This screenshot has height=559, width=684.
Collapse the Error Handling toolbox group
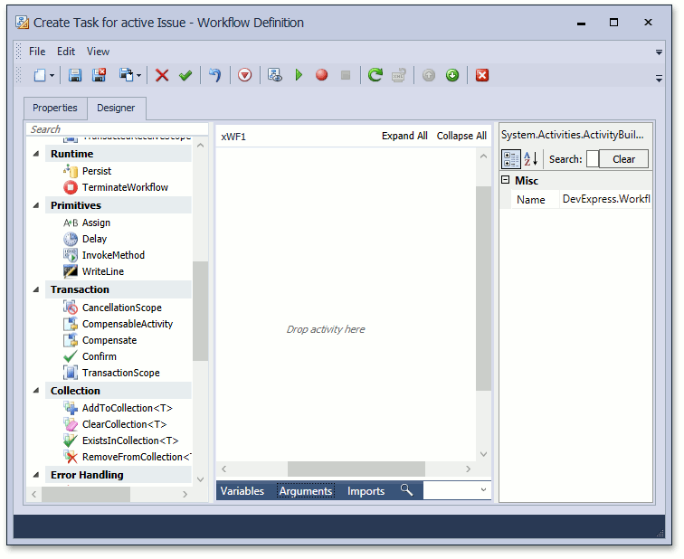coord(36,475)
